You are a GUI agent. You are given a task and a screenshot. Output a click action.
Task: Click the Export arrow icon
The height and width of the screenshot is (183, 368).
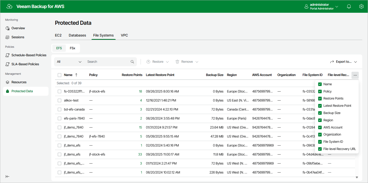tap(332, 62)
